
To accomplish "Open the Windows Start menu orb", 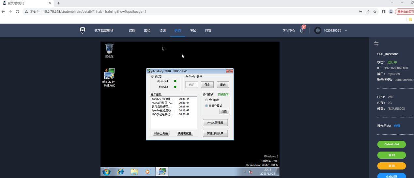I will 107,171.
